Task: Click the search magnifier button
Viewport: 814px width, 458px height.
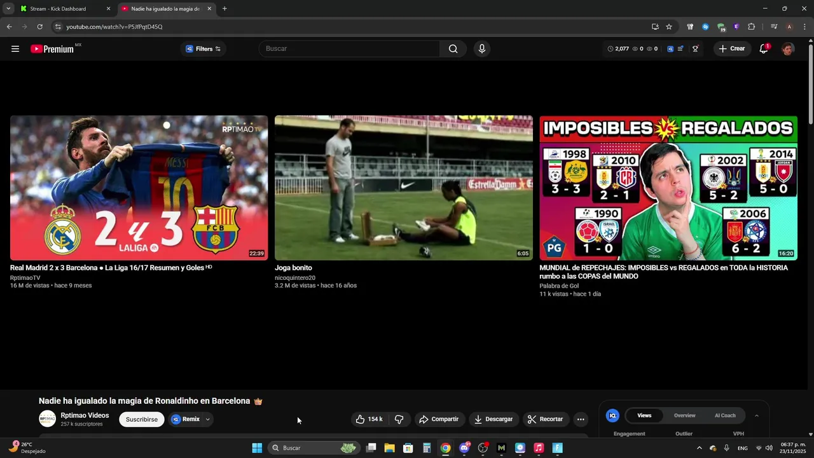Action: pyautogui.click(x=453, y=49)
